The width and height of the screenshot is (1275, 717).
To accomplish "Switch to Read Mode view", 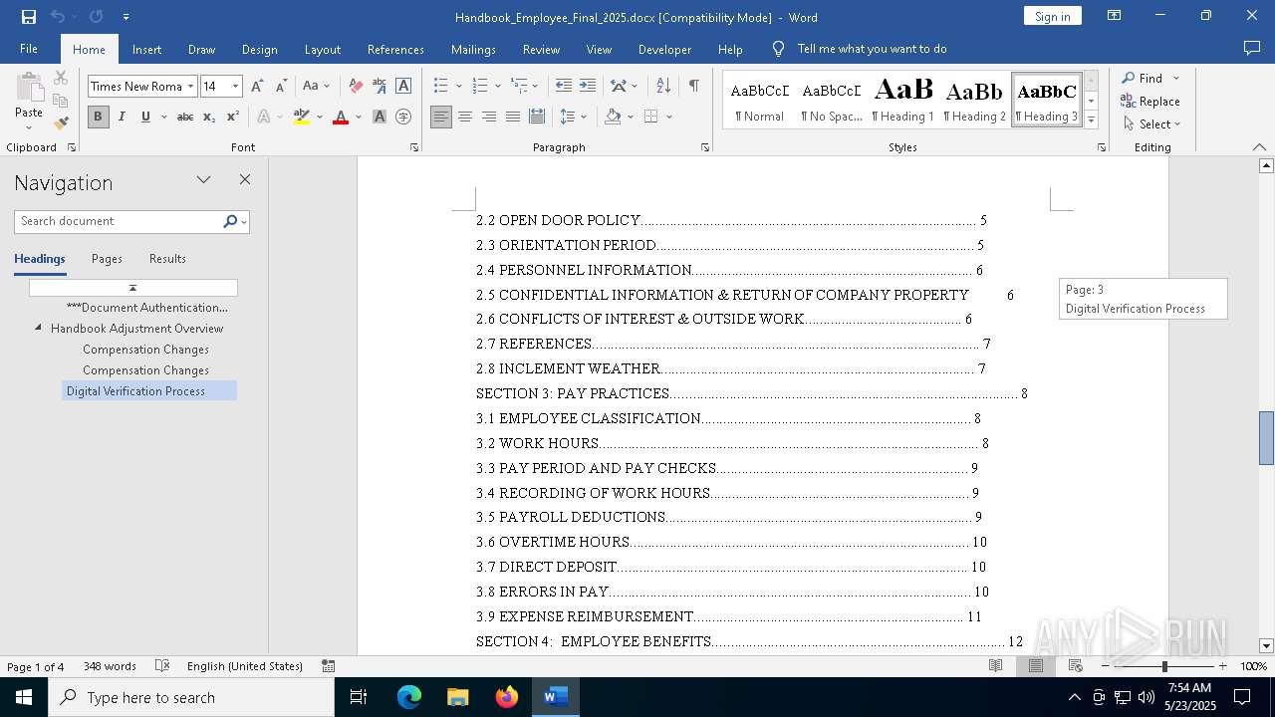I will click(x=995, y=666).
